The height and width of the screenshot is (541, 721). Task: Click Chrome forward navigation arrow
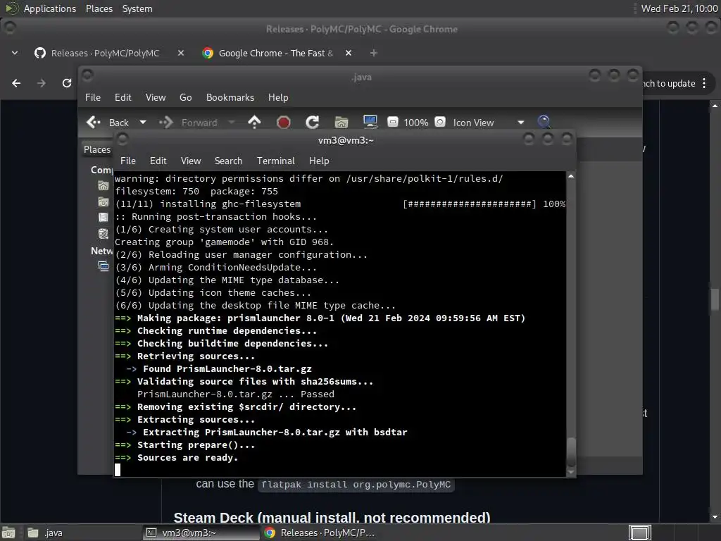point(42,83)
